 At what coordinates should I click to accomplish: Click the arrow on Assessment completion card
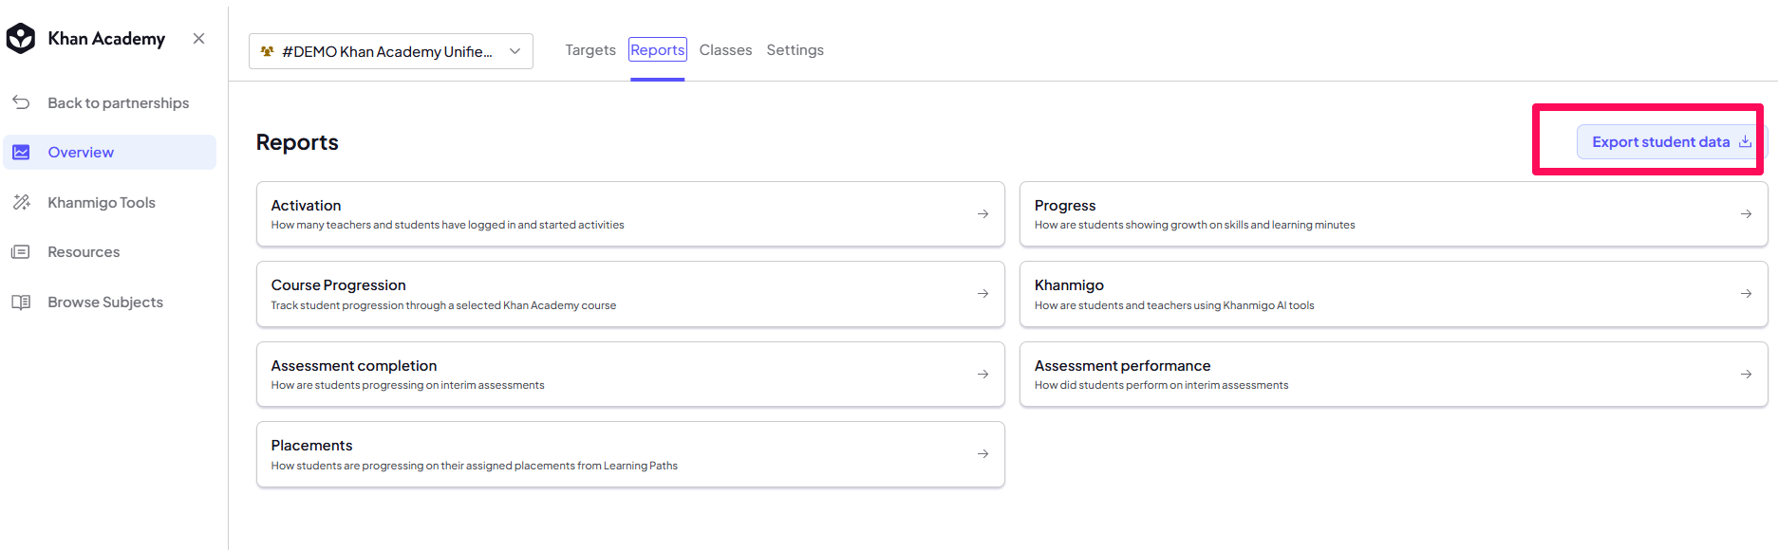[x=983, y=375]
